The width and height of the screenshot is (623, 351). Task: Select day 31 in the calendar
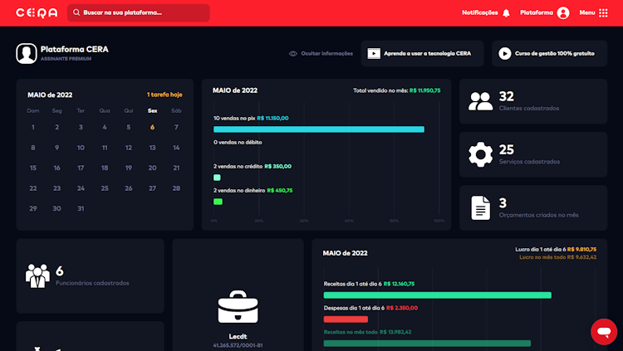point(81,208)
